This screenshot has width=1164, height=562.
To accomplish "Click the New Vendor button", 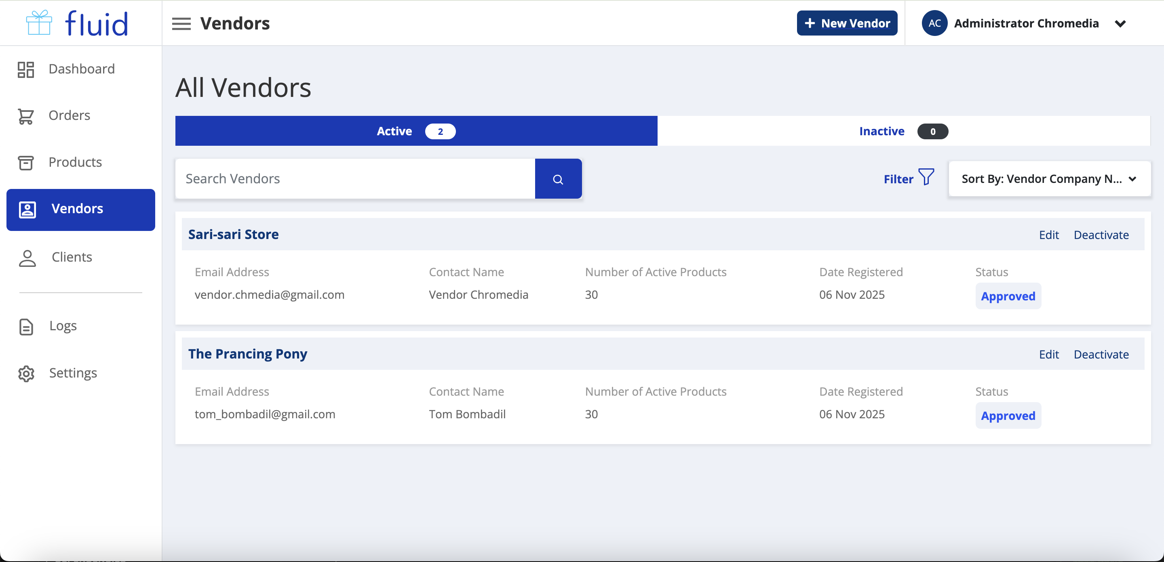I will click(x=847, y=23).
